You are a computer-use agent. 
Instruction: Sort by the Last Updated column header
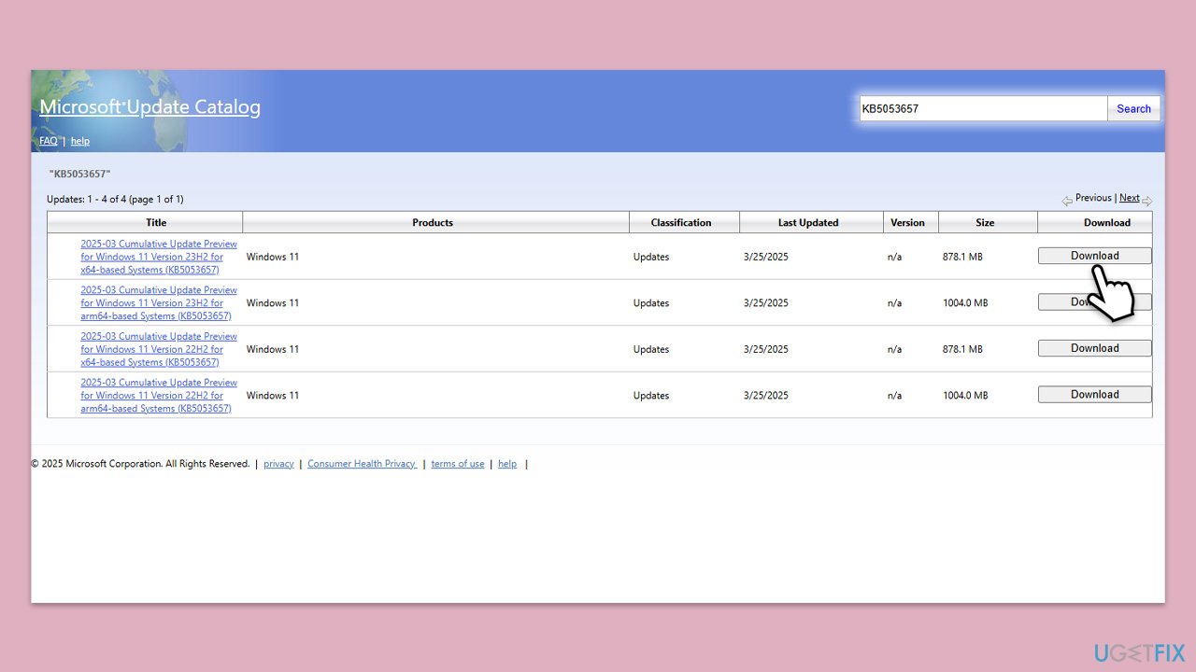tap(808, 222)
